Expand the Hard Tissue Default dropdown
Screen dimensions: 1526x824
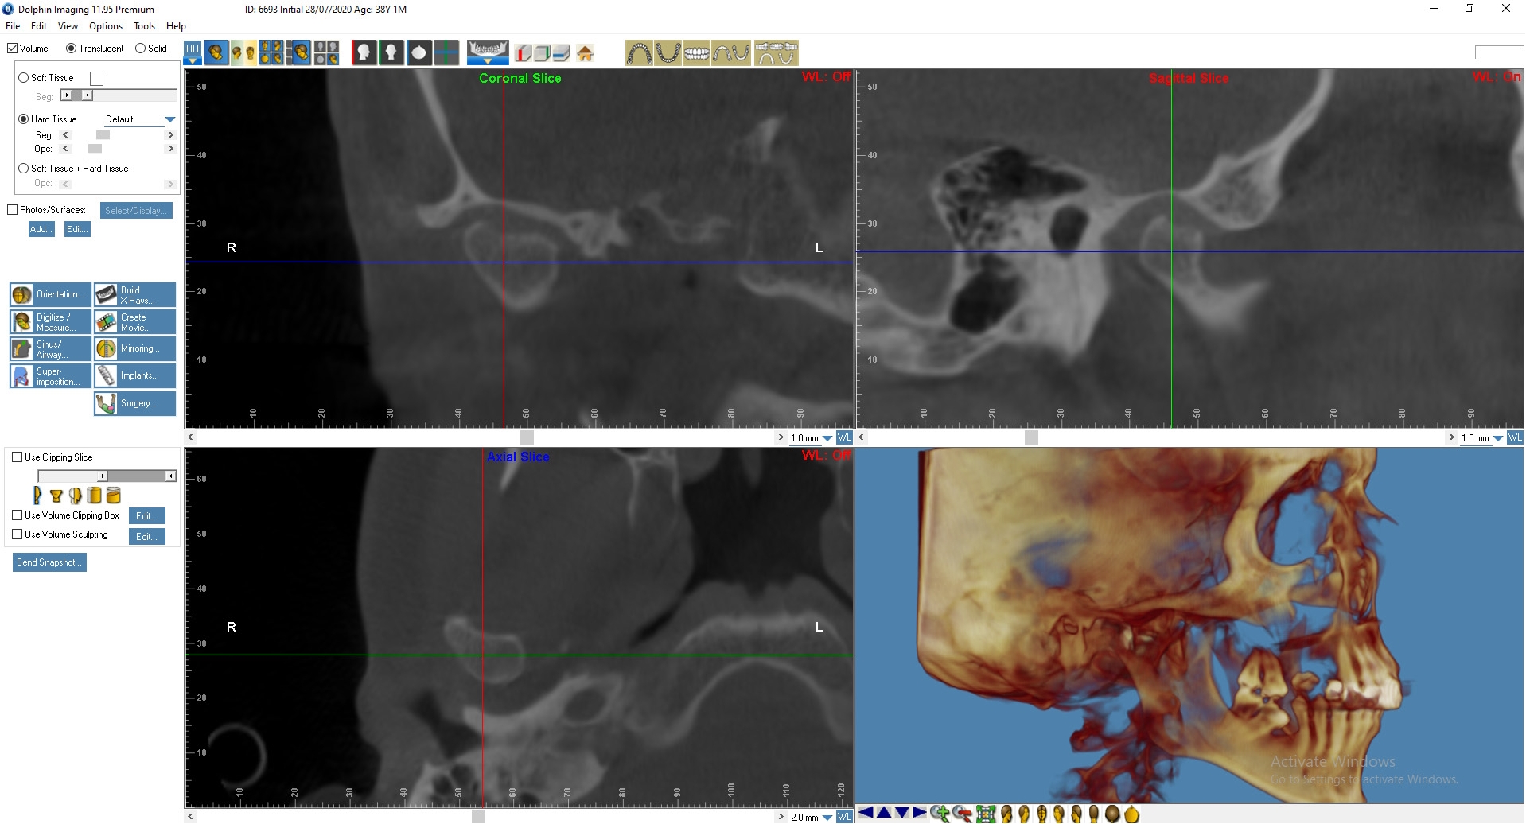point(169,119)
